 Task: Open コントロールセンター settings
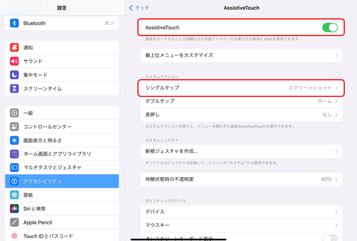[x=62, y=126]
